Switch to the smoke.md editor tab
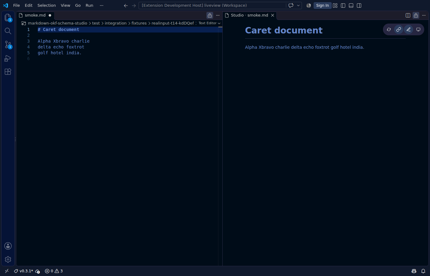Image resolution: width=430 pixels, height=276 pixels. tap(36, 15)
